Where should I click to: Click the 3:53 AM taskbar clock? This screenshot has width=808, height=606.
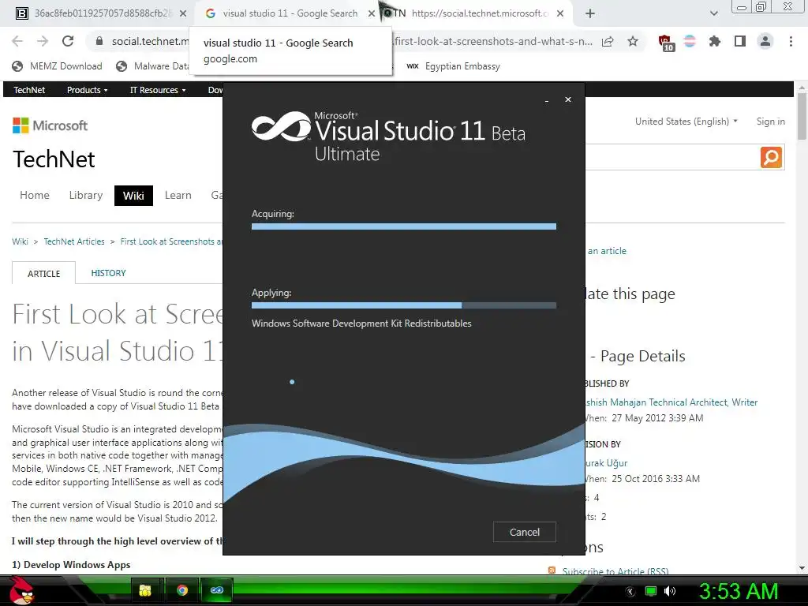point(738,591)
